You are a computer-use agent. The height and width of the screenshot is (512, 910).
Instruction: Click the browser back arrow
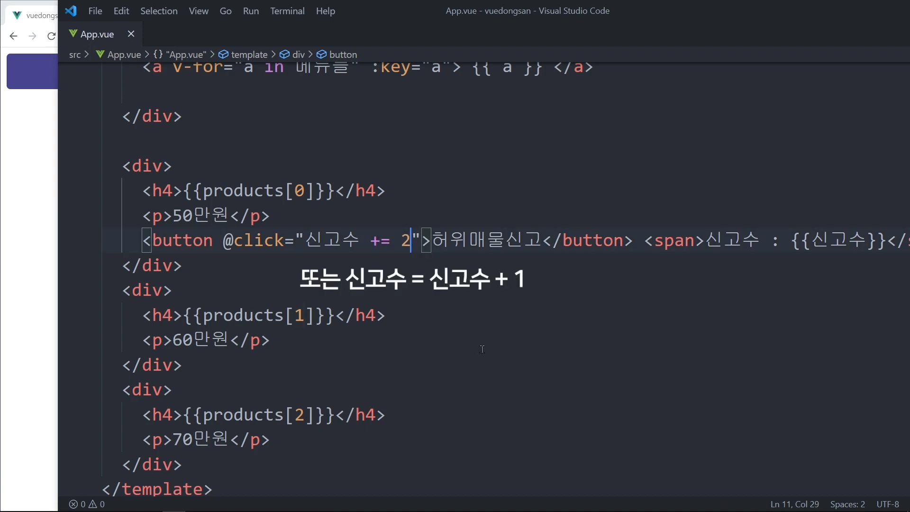pos(13,36)
